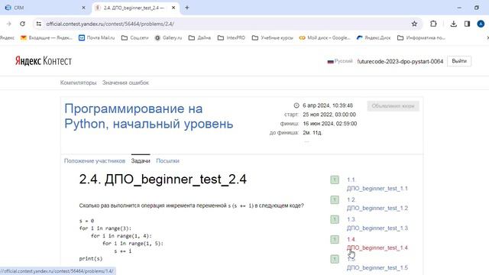Bookmark this page with the star
The image size is (489, 275).
point(414,24)
